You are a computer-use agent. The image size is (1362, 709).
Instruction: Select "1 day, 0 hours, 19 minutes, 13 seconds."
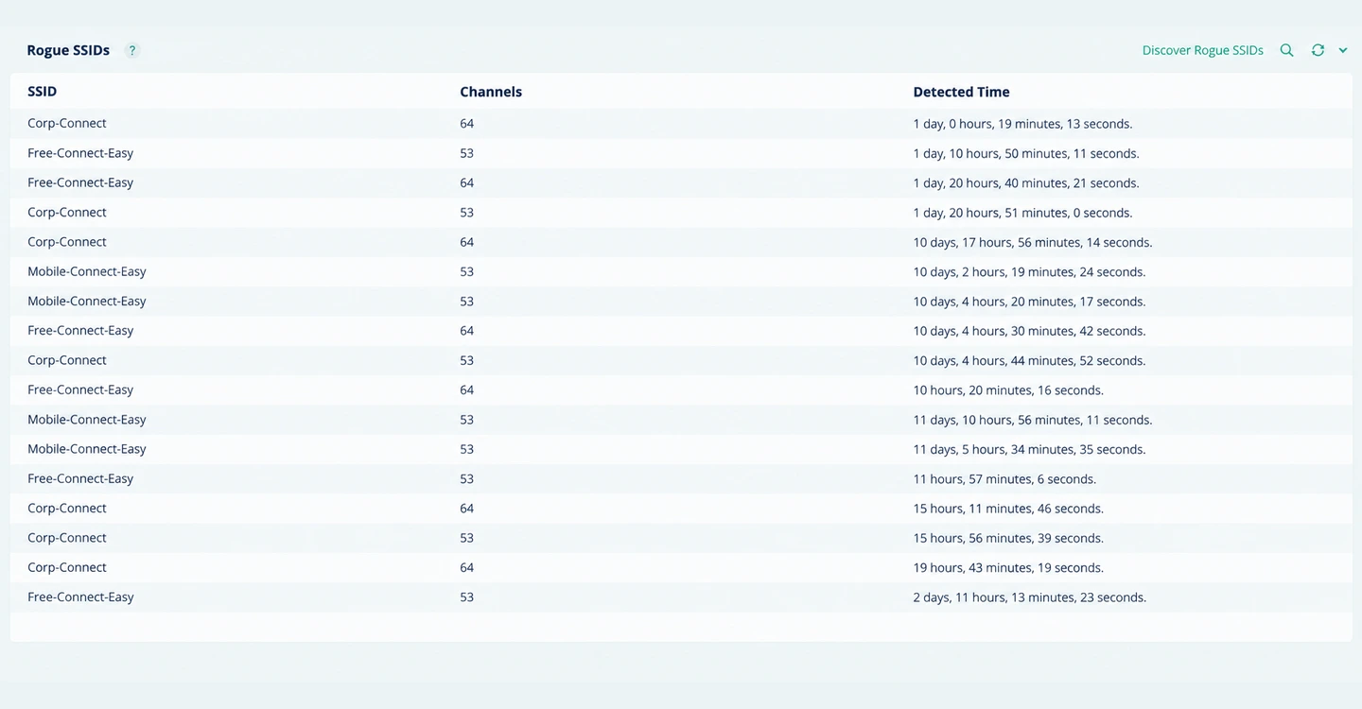pos(1022,124)
